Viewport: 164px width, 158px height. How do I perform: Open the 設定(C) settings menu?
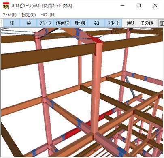[x=29, y=15]
